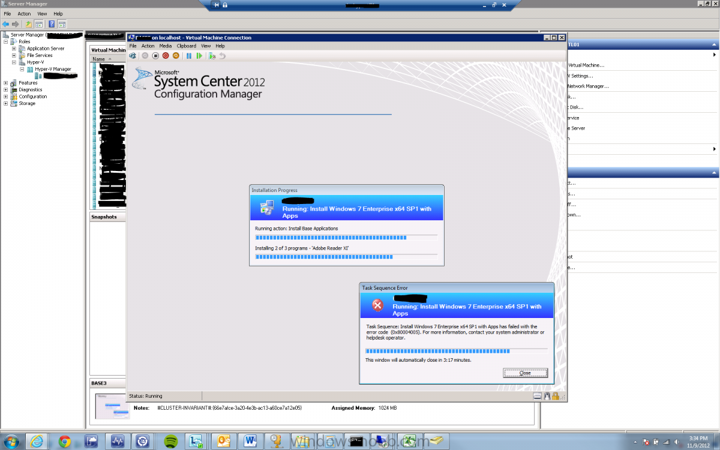
Task: Expand the File Services tree node
Action: tap(14, 55)
